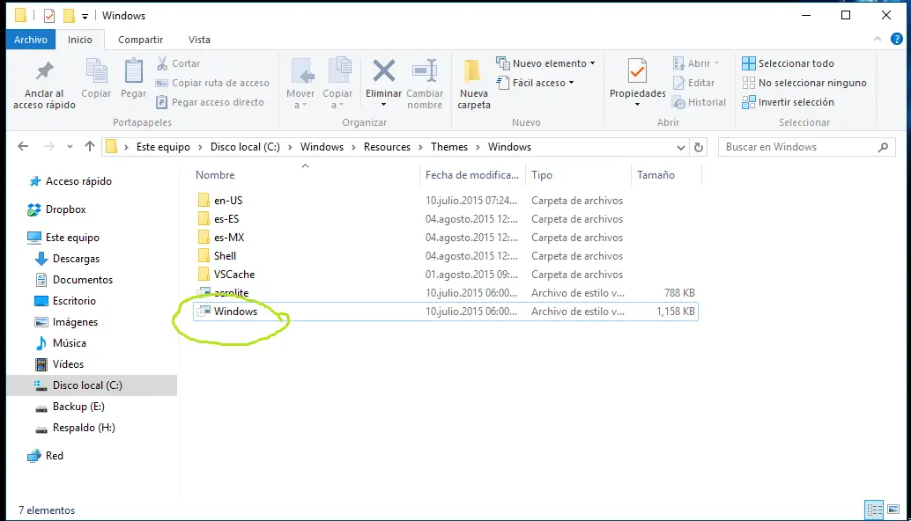
Task: Click the Eliminar red X icon
Action: [383, 71]
